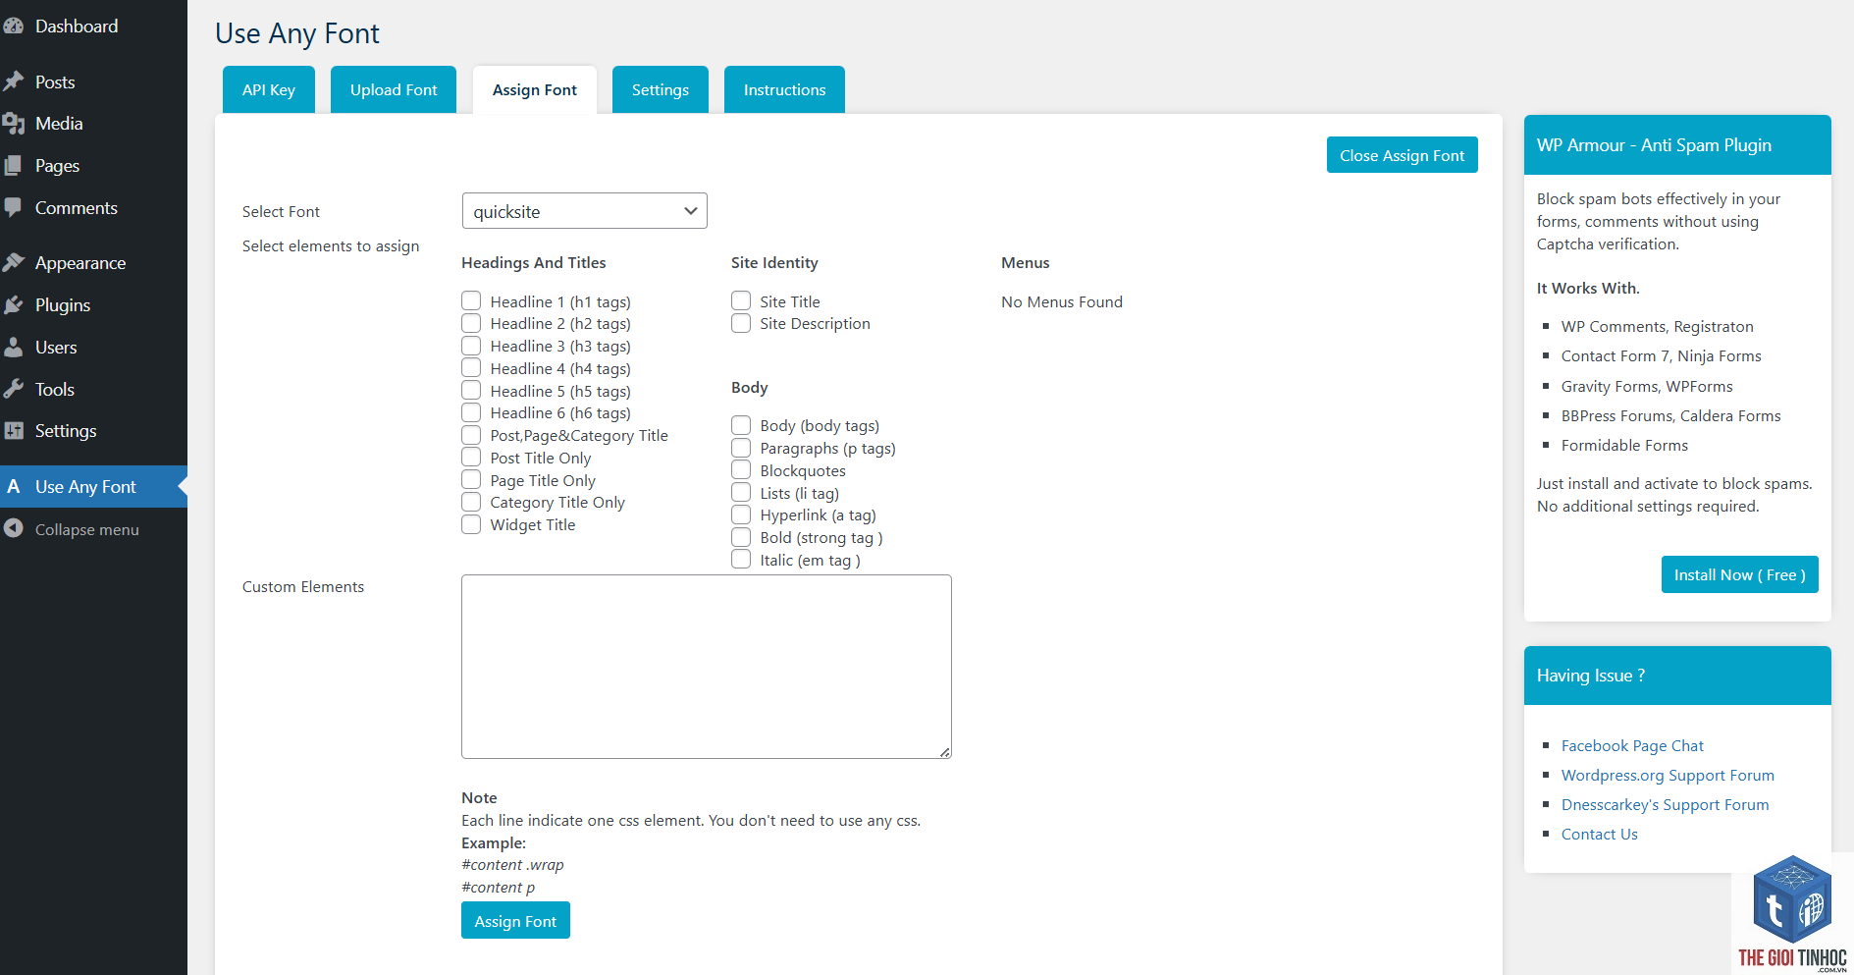Check the Site Title checkbox
Screen dimensions: 1854x975
(741, 300)
